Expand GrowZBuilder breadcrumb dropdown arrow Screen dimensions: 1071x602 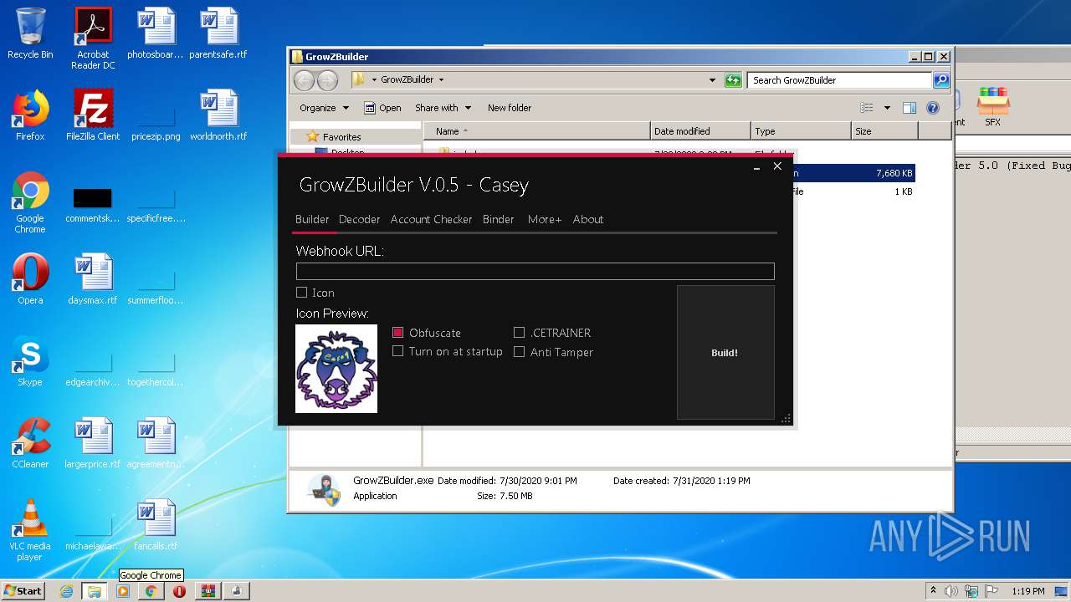point(441,80)
